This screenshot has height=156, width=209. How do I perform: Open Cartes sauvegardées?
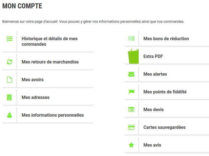[x=164, y=127]
